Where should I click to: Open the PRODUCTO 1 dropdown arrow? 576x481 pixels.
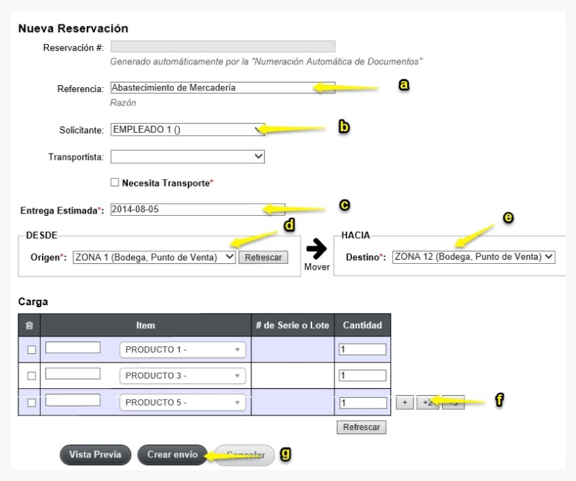(x=237, y=350)
